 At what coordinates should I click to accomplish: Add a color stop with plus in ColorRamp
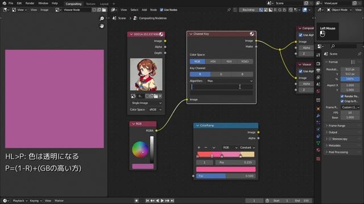tap(198, 147)
